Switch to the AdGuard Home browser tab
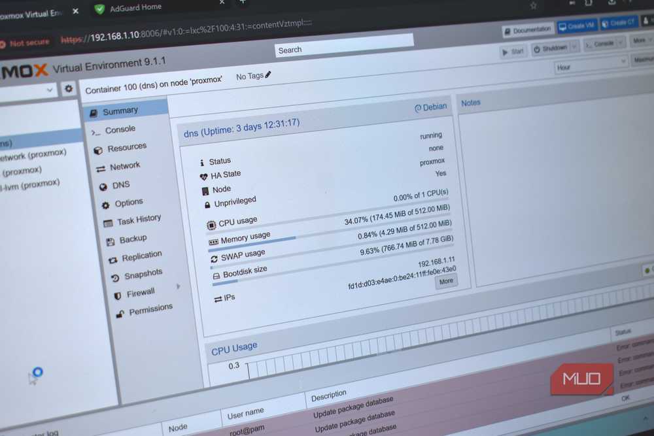Image resolution: width=654 pixels, height=436 pixels. coord(135,7)
